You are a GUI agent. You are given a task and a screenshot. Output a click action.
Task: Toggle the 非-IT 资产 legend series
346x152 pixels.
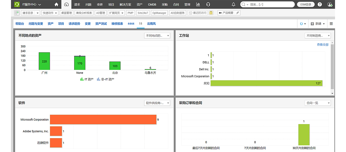106,79
